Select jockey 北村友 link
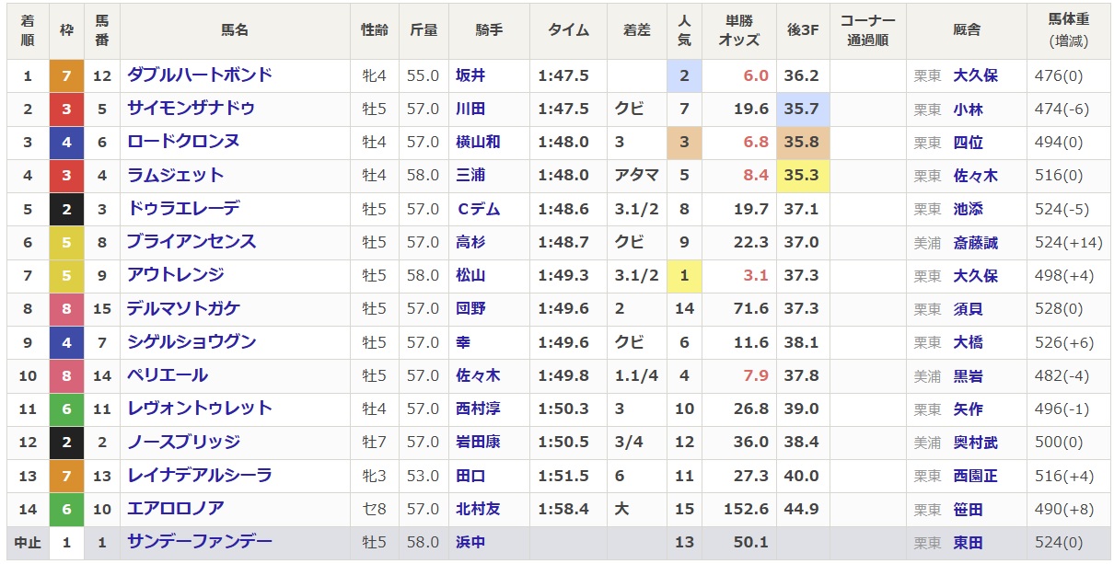 (478, 510)
